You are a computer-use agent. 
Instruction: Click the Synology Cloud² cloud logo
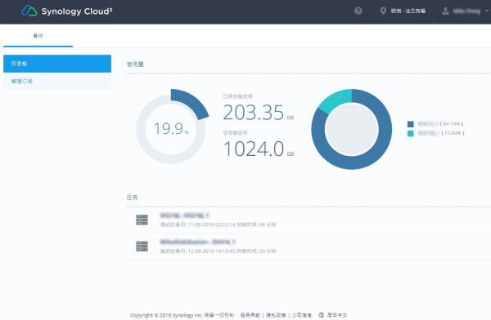click(x=29, y=11)
